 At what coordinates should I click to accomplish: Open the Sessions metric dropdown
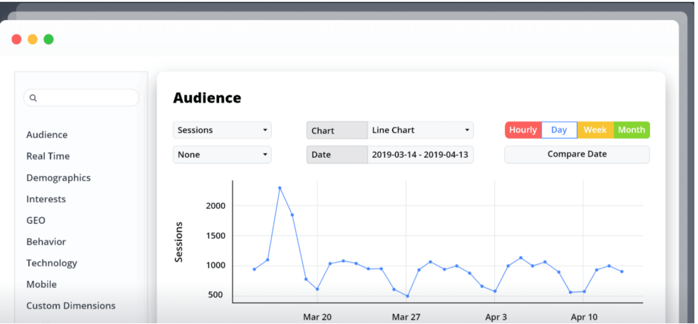222,130
